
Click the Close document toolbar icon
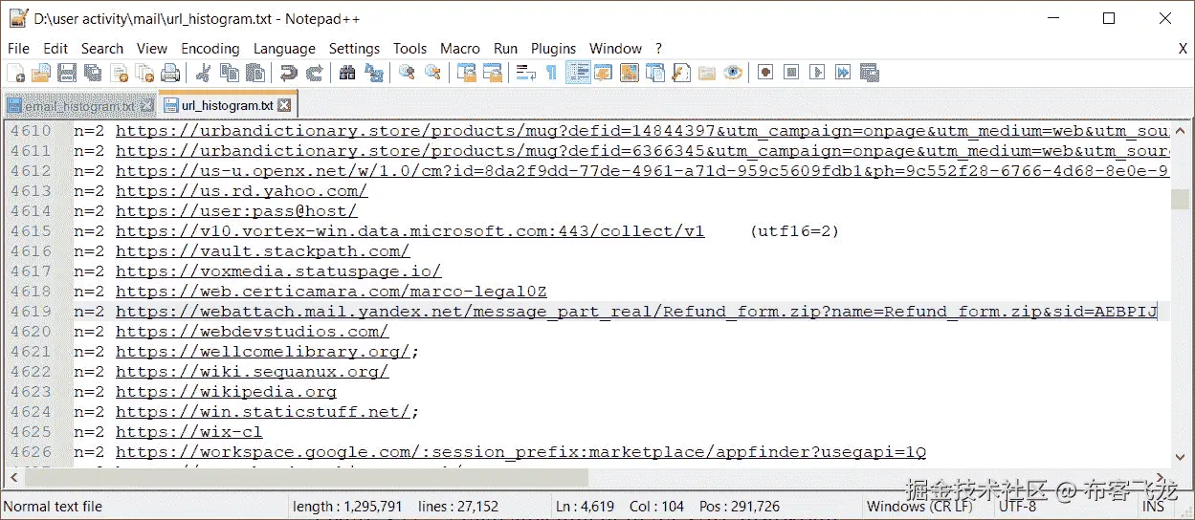click(119, 73)
